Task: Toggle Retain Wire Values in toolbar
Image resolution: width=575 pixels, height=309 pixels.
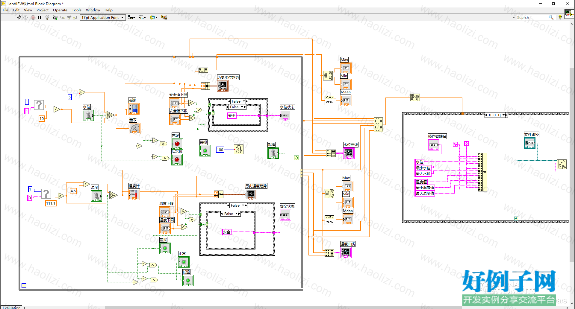Action: (x=55, y=17)
